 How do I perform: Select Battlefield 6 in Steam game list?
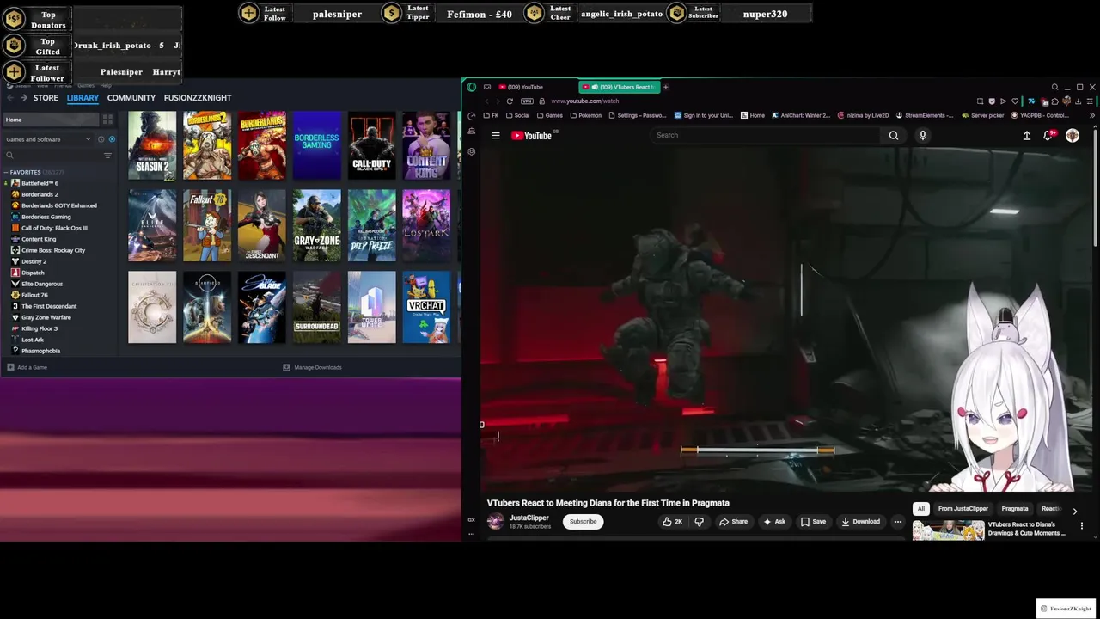(x=40, y=183)
